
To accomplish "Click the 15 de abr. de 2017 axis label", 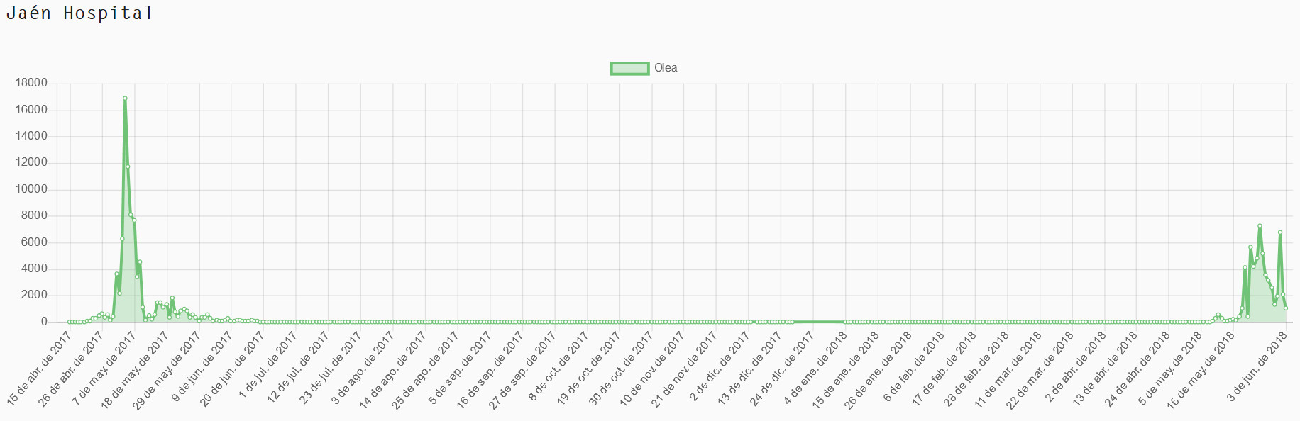I will (39, 369).
